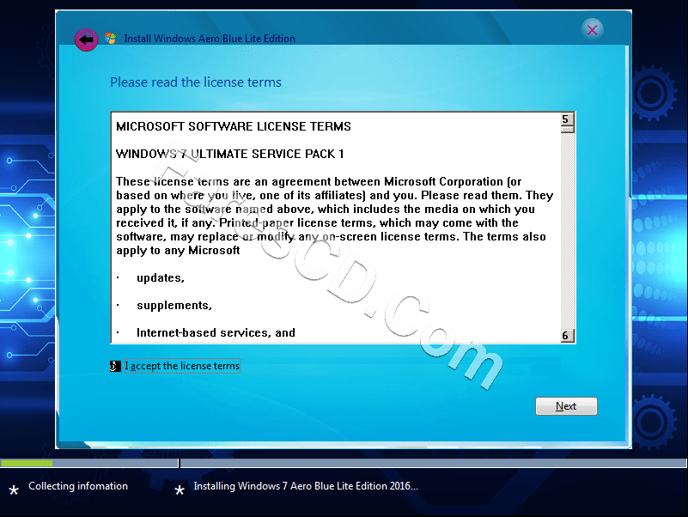This screenshot has height=517, width=688.
Task: Click the "Please read the license terms" heading
Action: click(x=196, y=82)
